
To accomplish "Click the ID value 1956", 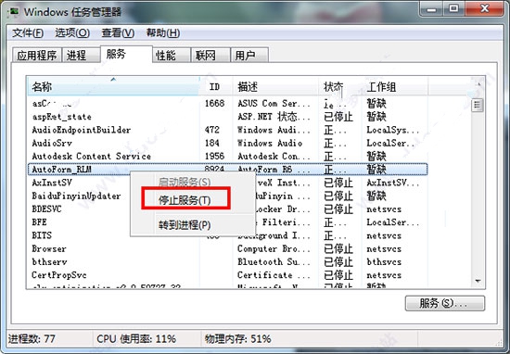I will (214, 157).
